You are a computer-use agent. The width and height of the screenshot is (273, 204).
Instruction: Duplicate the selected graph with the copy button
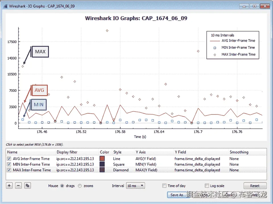(28, 186)
